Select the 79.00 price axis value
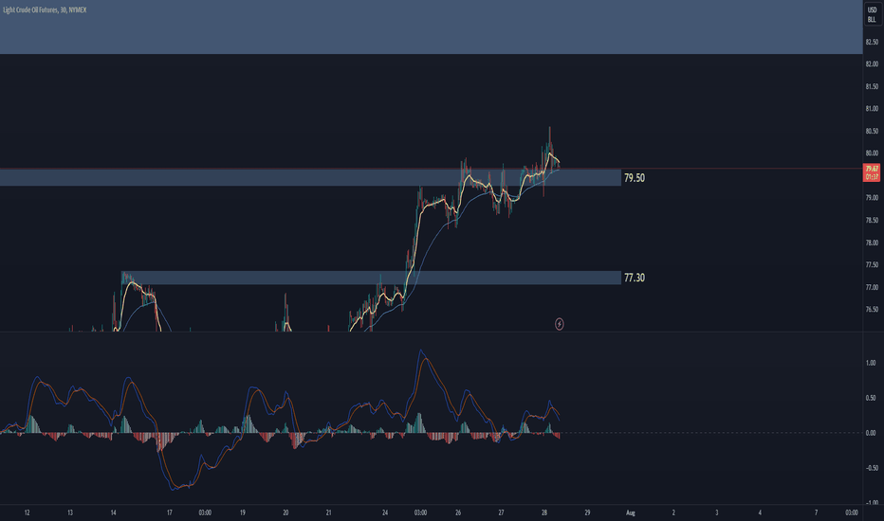884x521 pixels. pos(872,198)
